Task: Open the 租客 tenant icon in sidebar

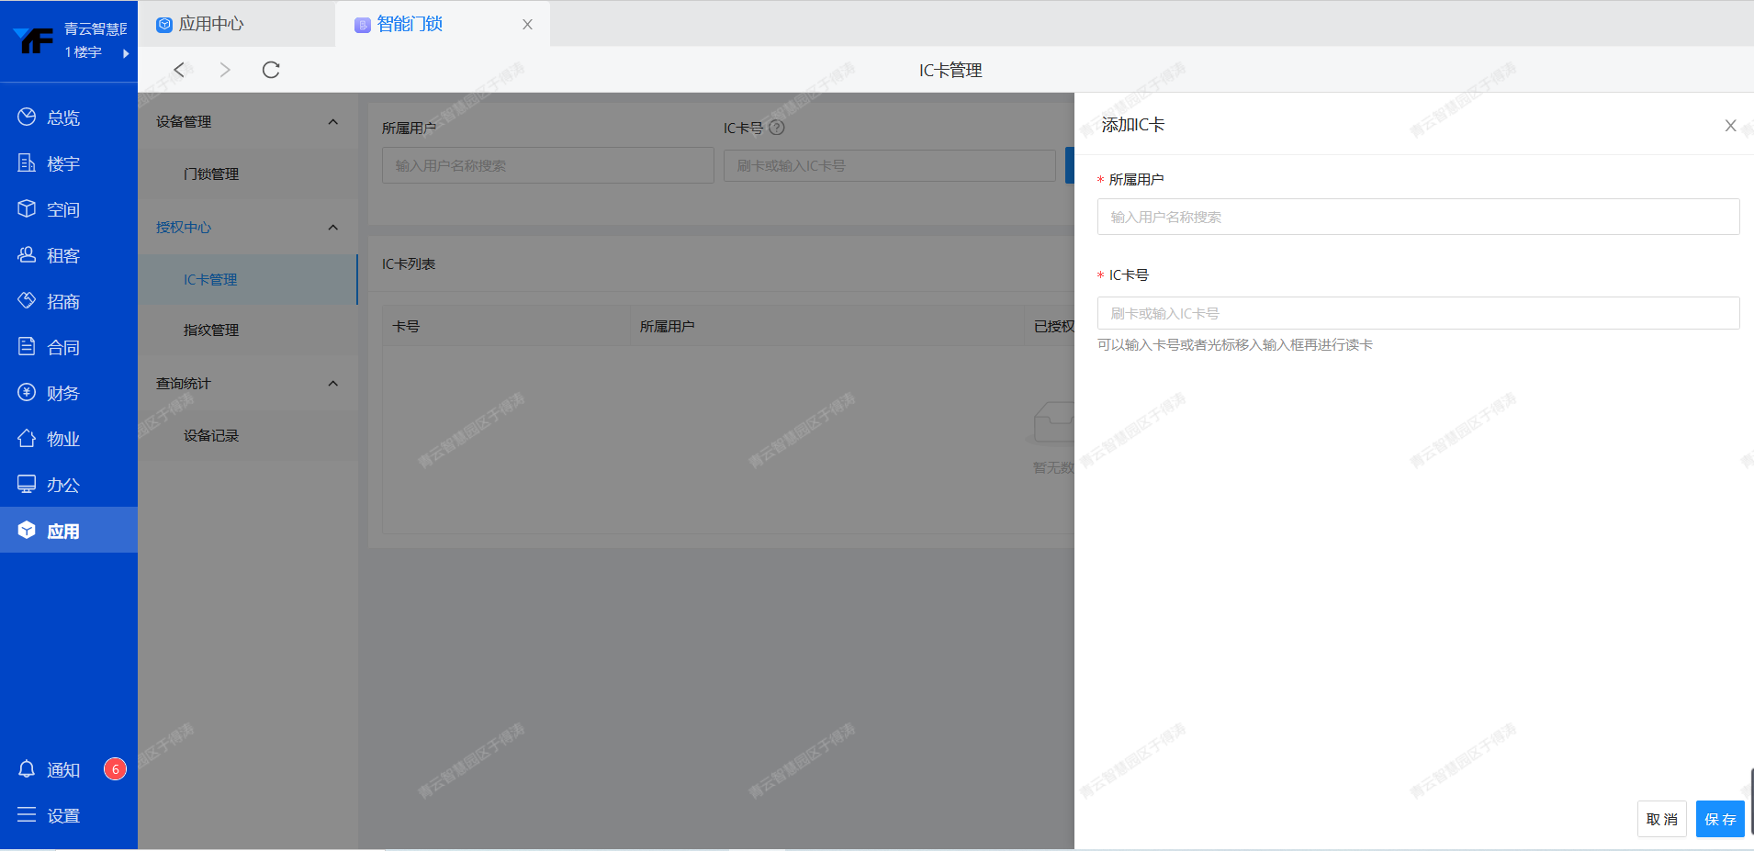Action: click(27, 254)
